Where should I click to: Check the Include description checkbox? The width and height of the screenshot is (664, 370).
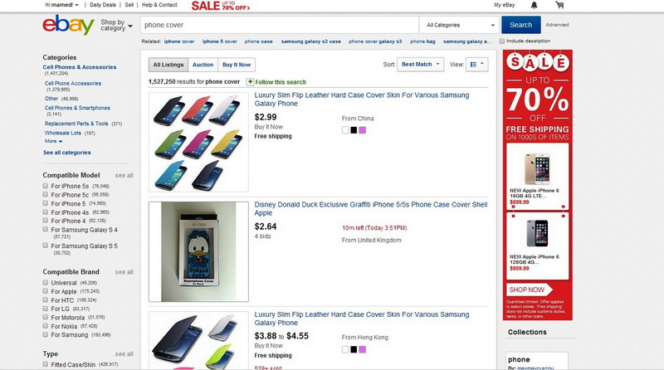click(x=502, y=41)
